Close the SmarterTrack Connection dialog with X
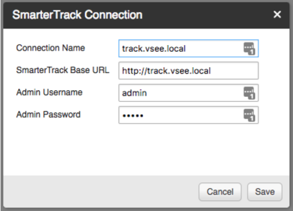293x211 pixels. (x=277, y=14)
